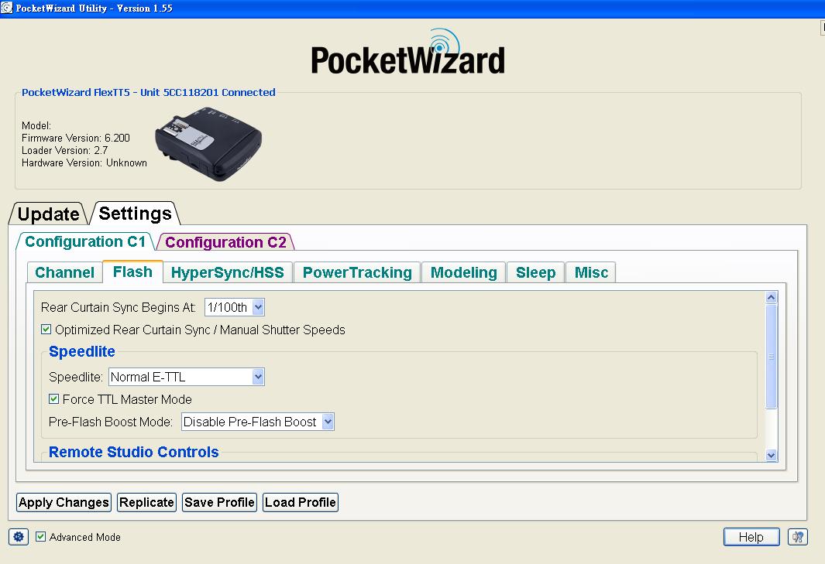Image resolution: width=825 pixels, height=564 pixels.
Task: Click the Firmware Version: 6.200 text
Action: coord(76,138)
